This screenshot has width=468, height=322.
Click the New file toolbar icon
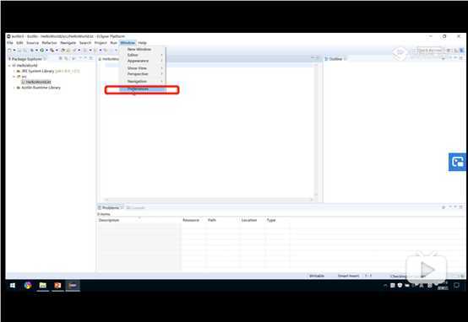[9, 51]
